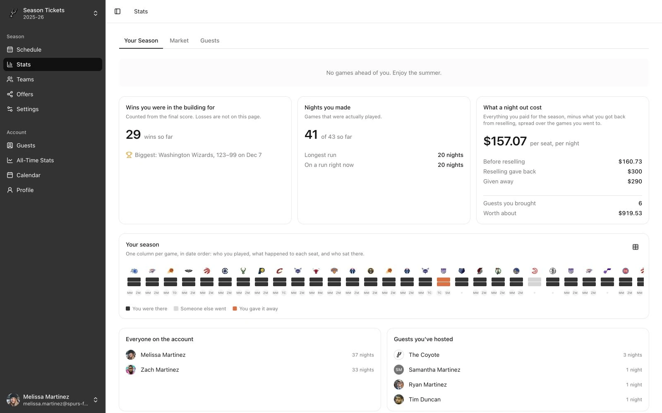Open Melissa Martinez account menu
The height and width of the screenshot is (413, 662).
coord(53,400)
